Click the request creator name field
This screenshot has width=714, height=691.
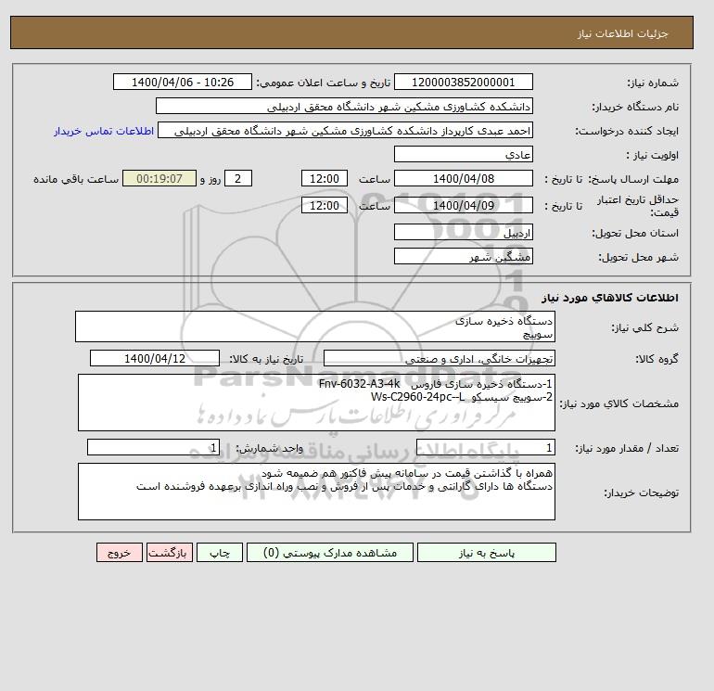(345, 130)
